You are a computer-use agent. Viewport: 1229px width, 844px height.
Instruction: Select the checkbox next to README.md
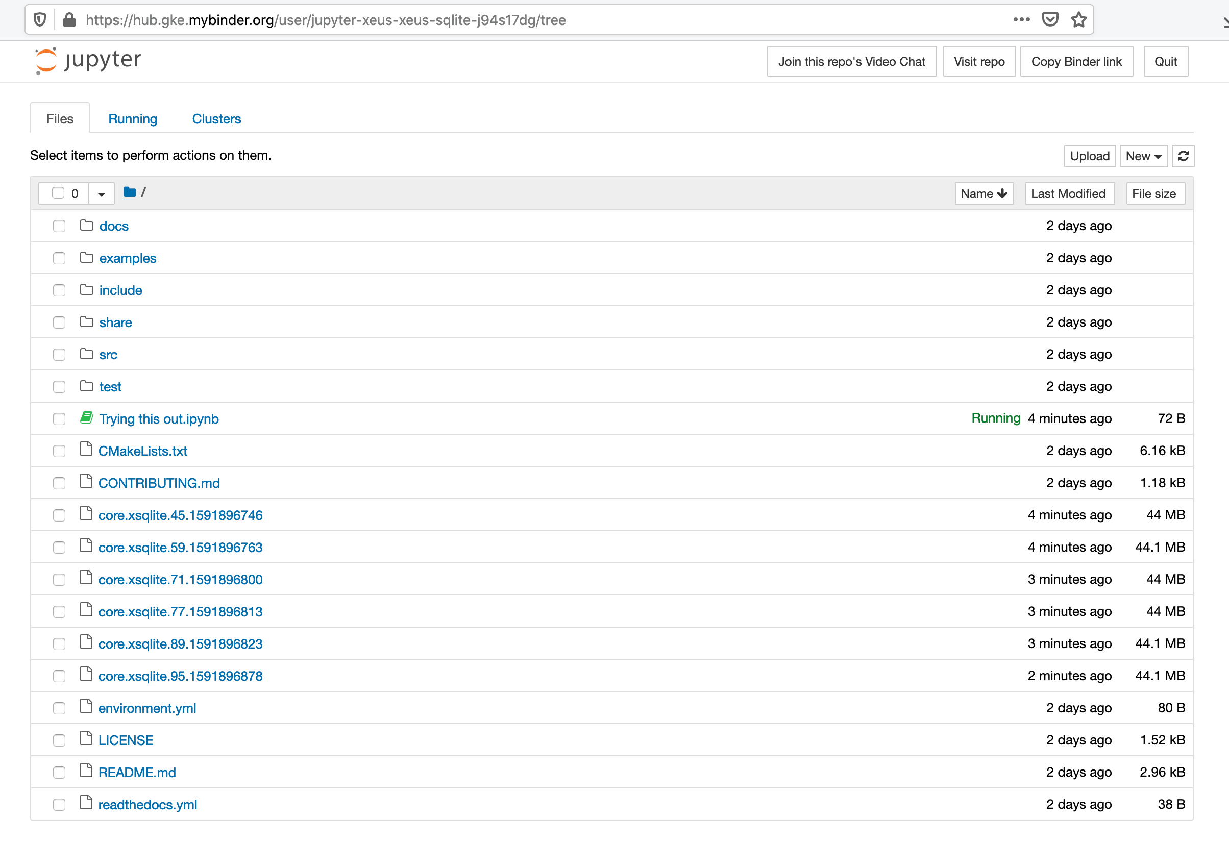59,772
